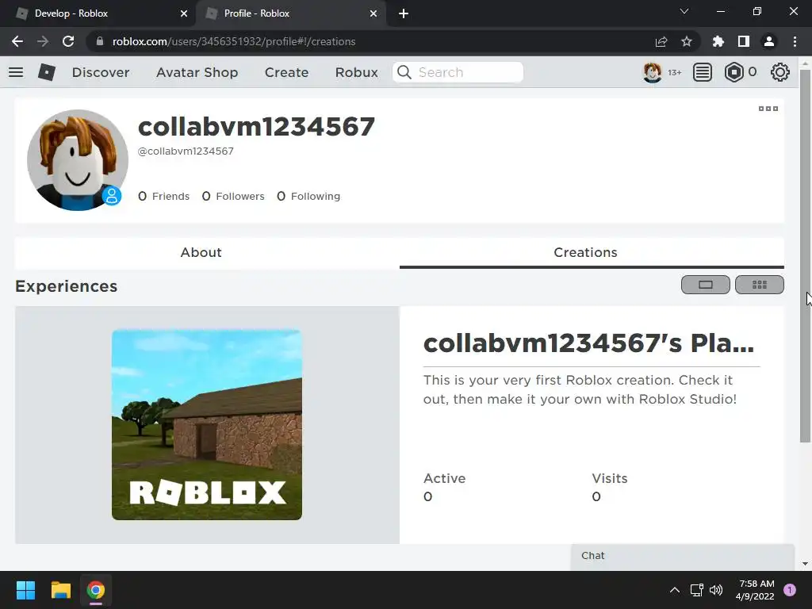The height and width of the screenshot is (609, 812).
Task: View the 0 Followers list
Action: (233, 197)
